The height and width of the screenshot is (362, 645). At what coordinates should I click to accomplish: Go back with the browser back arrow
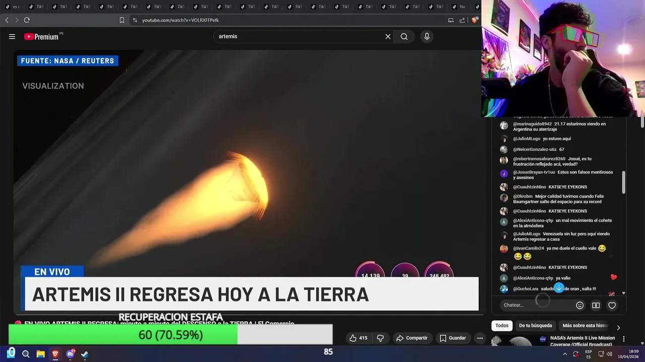[x=7, y=20]
